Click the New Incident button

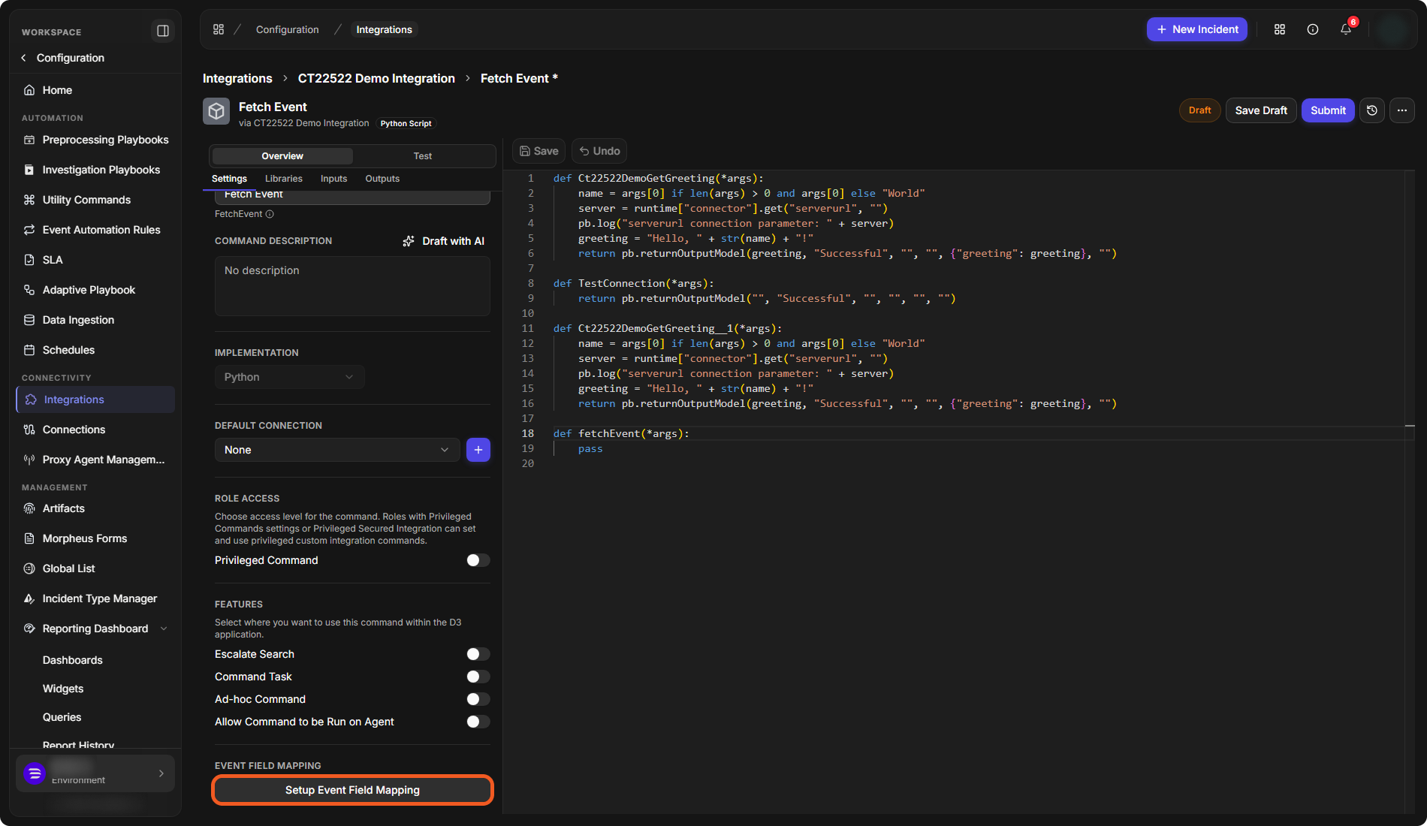(1197, 29)
